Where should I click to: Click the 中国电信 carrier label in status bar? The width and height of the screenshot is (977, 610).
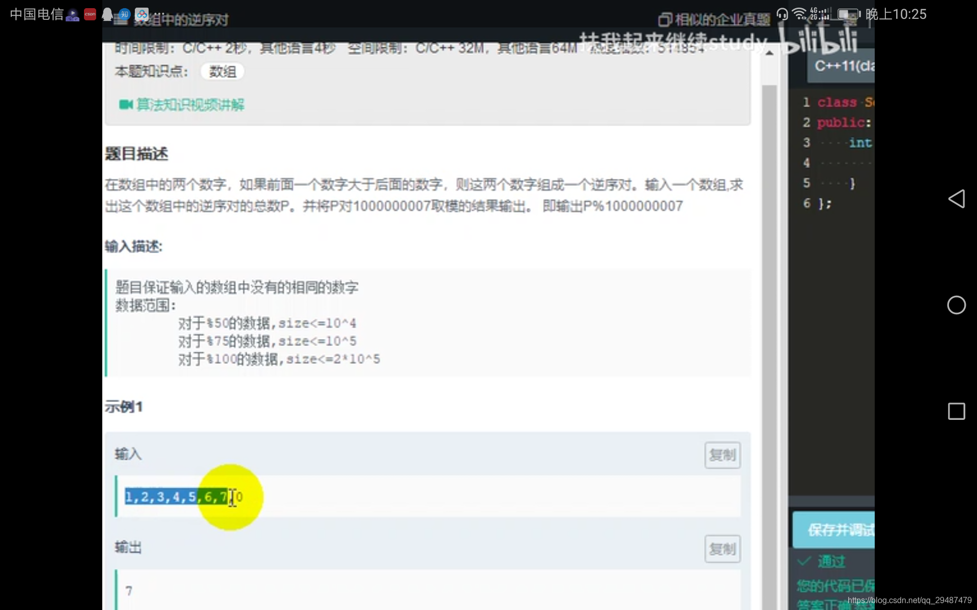click(x=37, y=14)
